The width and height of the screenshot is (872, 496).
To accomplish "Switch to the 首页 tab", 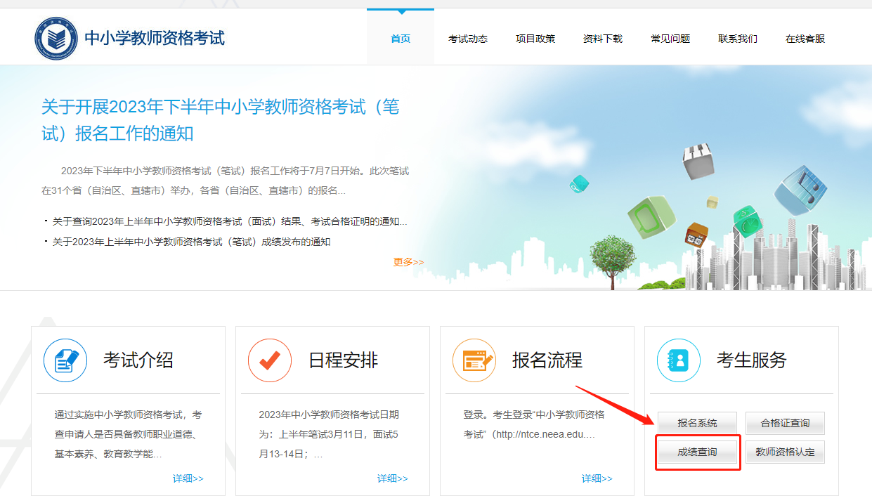I will click(401, 39).
